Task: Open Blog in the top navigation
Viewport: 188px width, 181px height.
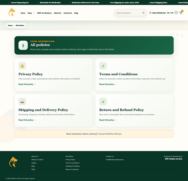Action: click(76, 13)
